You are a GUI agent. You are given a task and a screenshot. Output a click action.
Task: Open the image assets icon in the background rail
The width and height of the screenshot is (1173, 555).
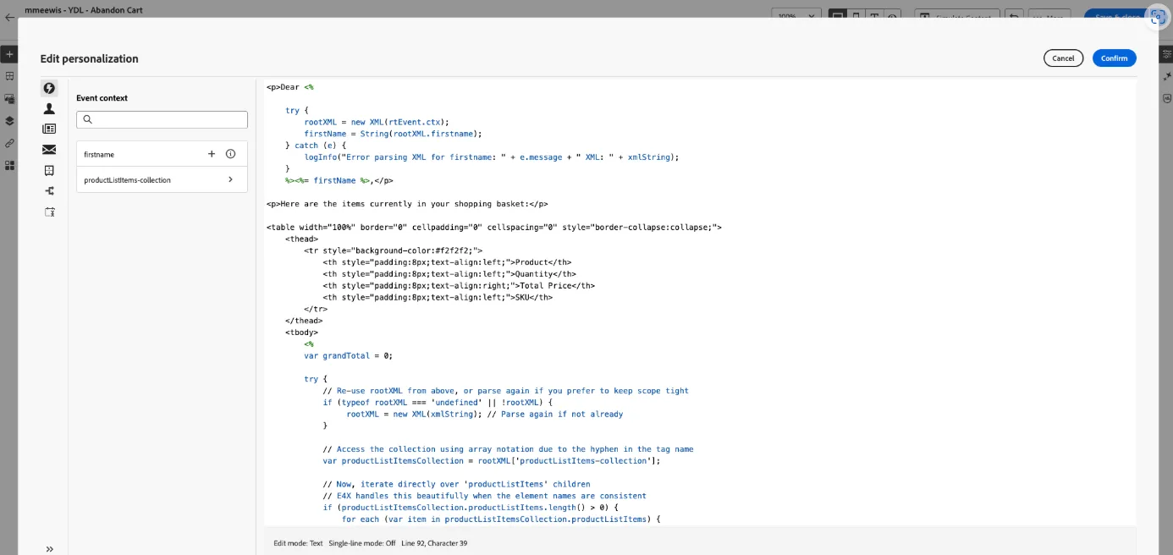tap(9, 98)
